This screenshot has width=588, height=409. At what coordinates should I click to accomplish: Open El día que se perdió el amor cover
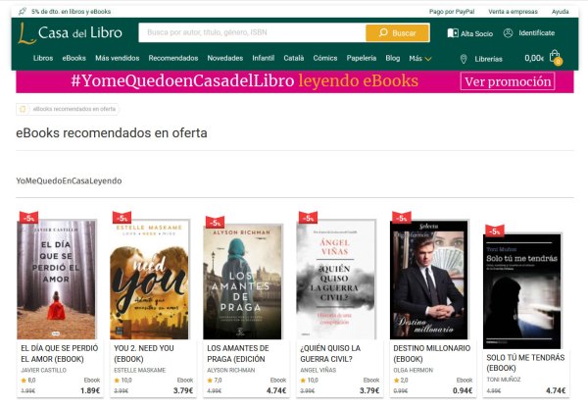[56, 280]
